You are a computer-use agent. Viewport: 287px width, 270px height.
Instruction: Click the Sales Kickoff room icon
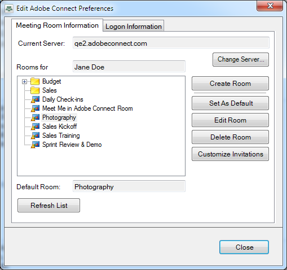[x=35, y=127]
